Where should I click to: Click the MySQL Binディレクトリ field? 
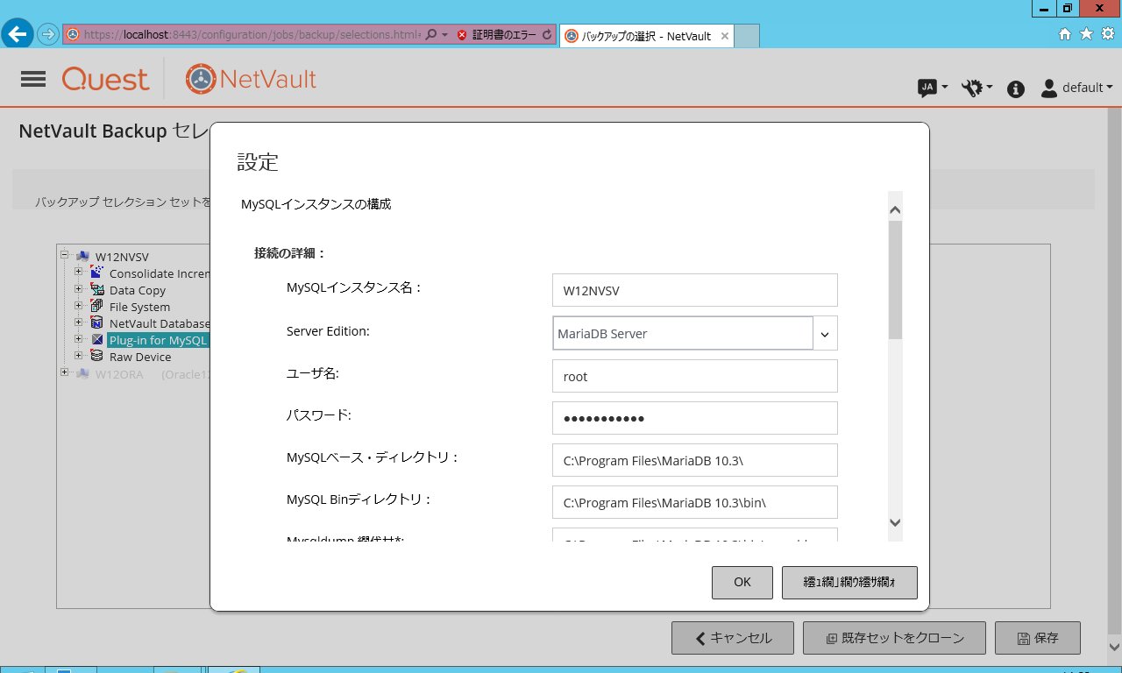pos(695,502)
